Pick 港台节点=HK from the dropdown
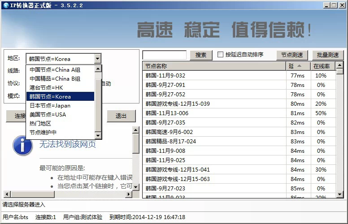Screen dimensions: 348x224 coord(46,87)
